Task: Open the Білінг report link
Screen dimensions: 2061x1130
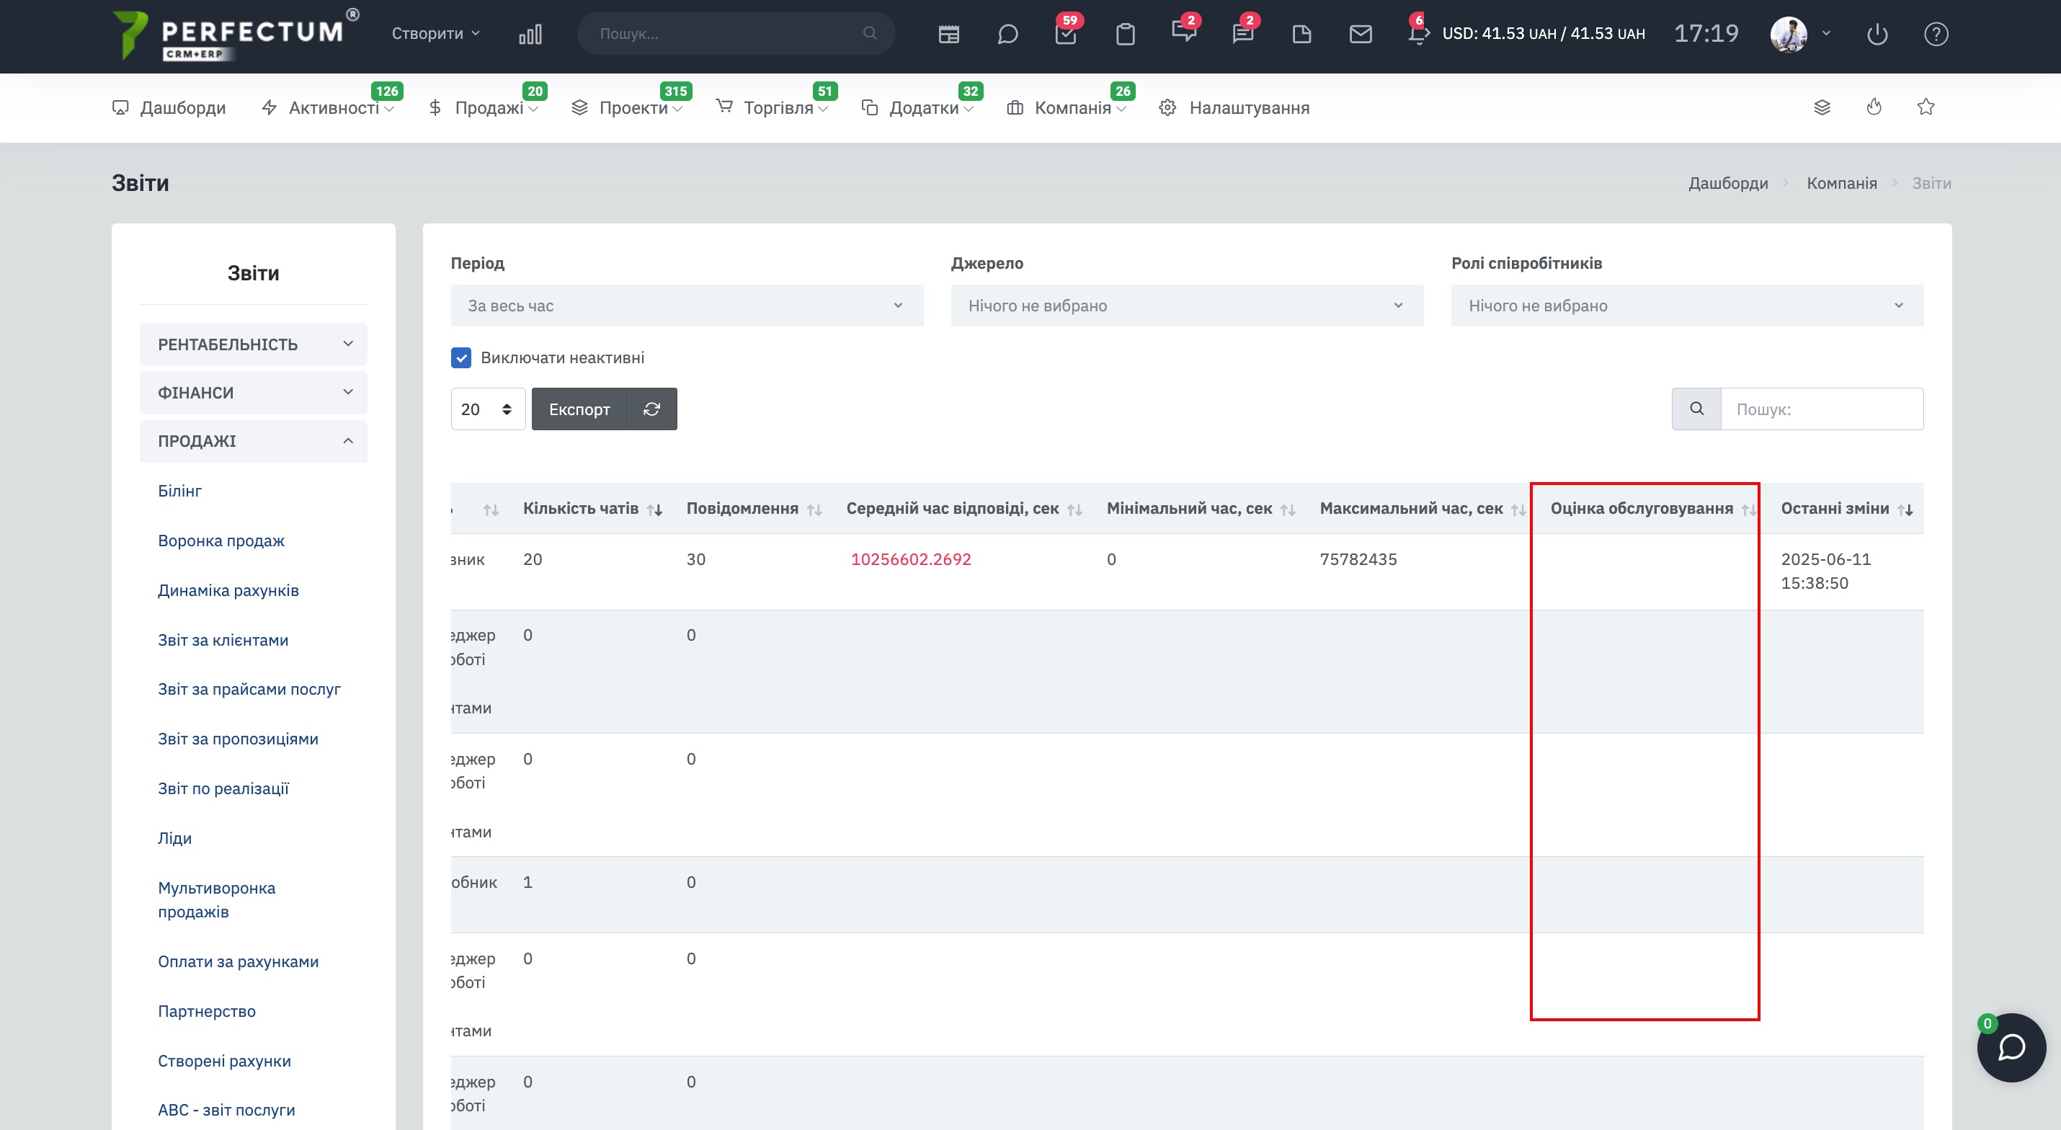Action: tap(179, 491)
